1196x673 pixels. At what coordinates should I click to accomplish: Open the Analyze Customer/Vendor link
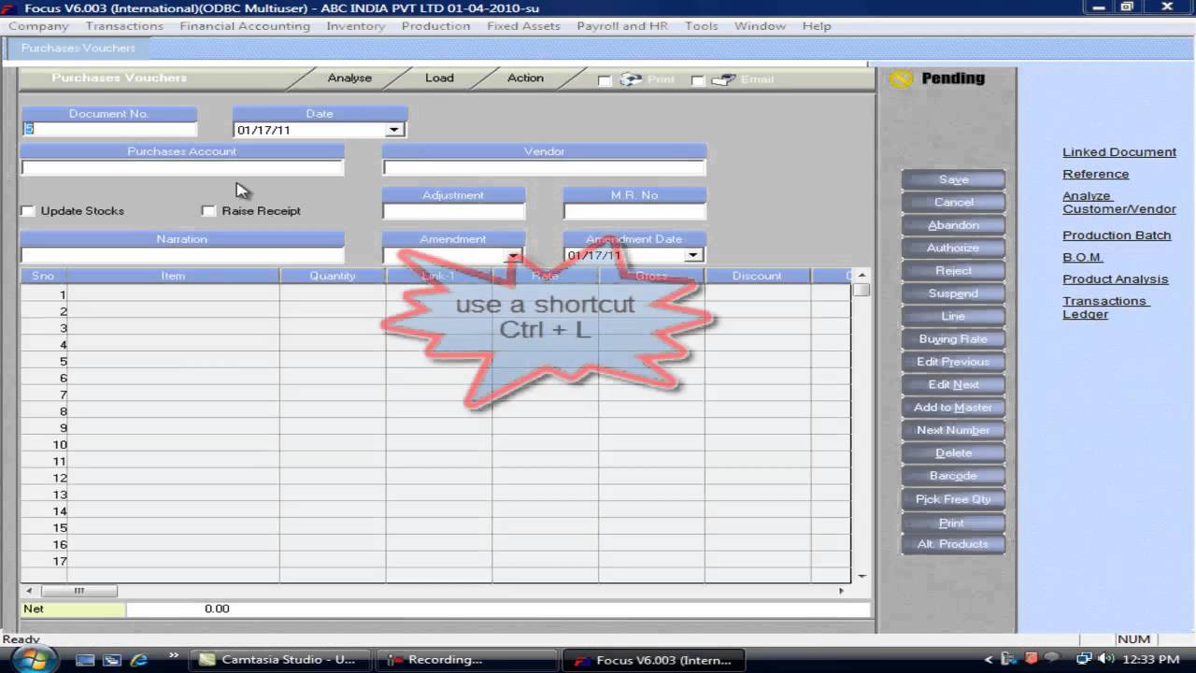(1119, 203)
